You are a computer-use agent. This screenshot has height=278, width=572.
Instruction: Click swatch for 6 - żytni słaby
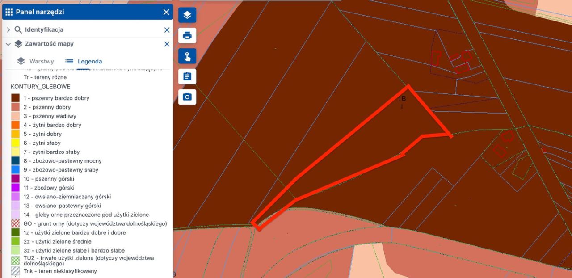pos(15,143)
